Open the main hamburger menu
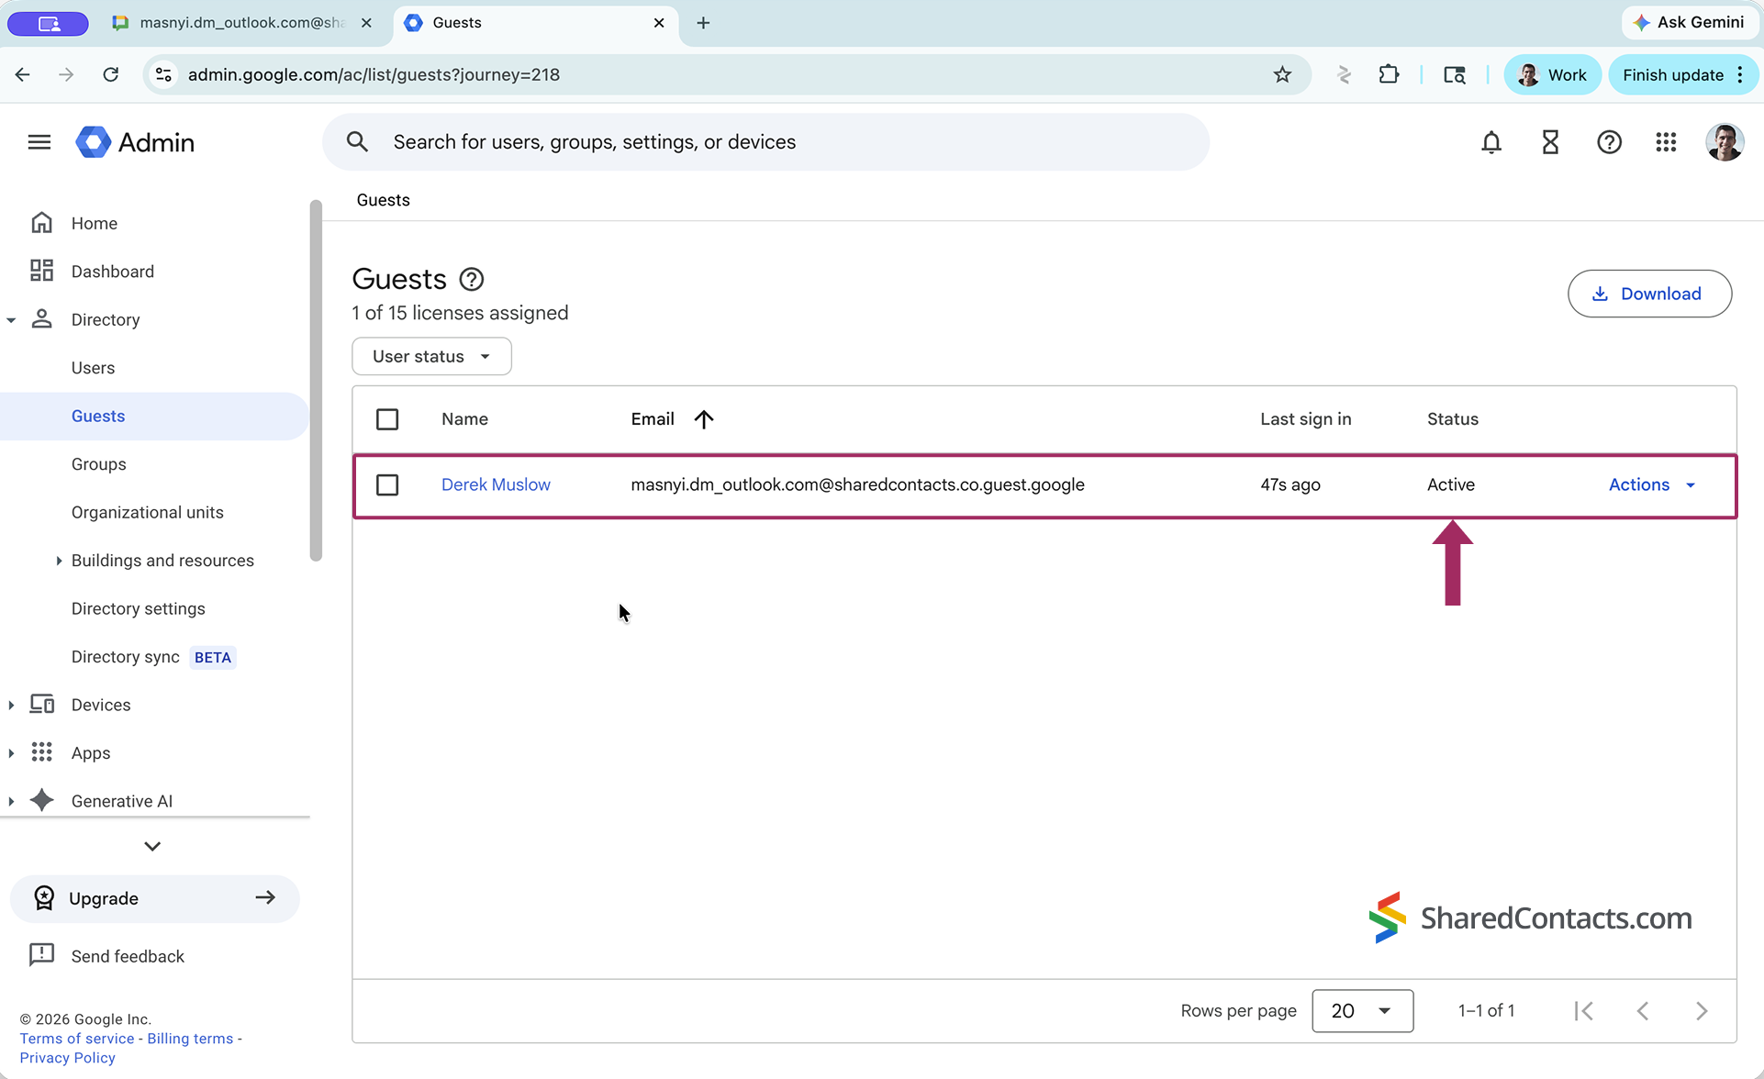 39,142
